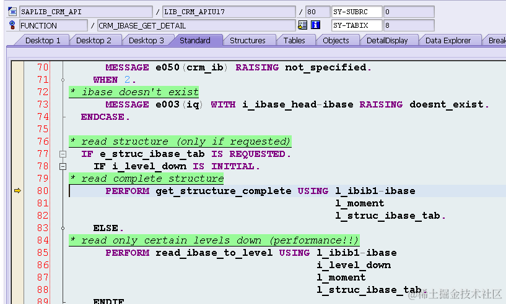Click line number 85 in the gutter
Viewport: 506px width, 304px height.
(43, 253)
